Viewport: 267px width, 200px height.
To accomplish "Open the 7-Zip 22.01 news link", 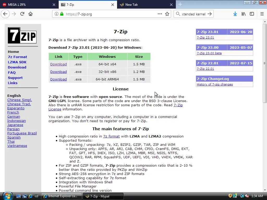I will [x=205, y=69].
